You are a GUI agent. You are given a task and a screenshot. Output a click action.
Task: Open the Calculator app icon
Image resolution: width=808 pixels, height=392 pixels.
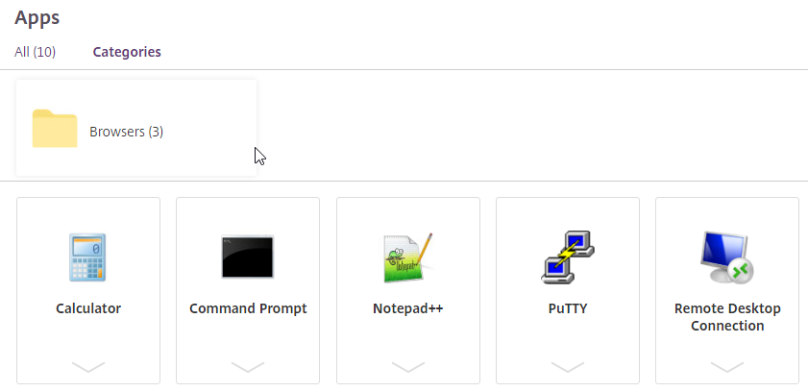[87, 257]
